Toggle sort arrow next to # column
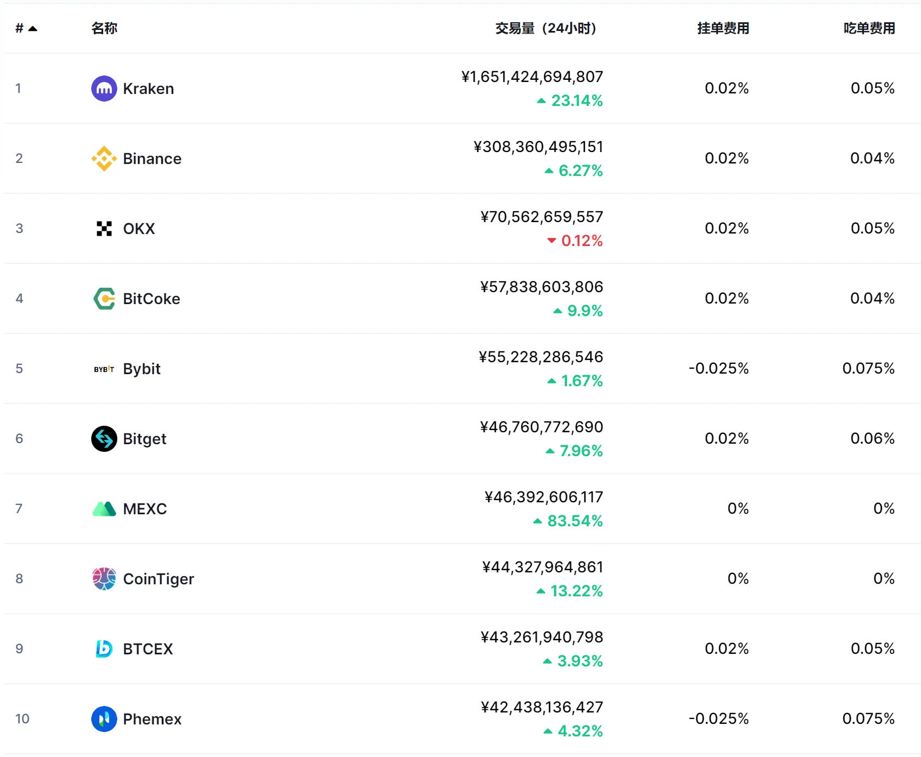This screenshot has height=757, width=921. click(x=33, y=29)
